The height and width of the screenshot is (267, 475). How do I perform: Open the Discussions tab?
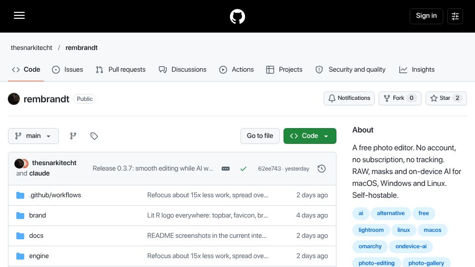click(x=183, y=70)
